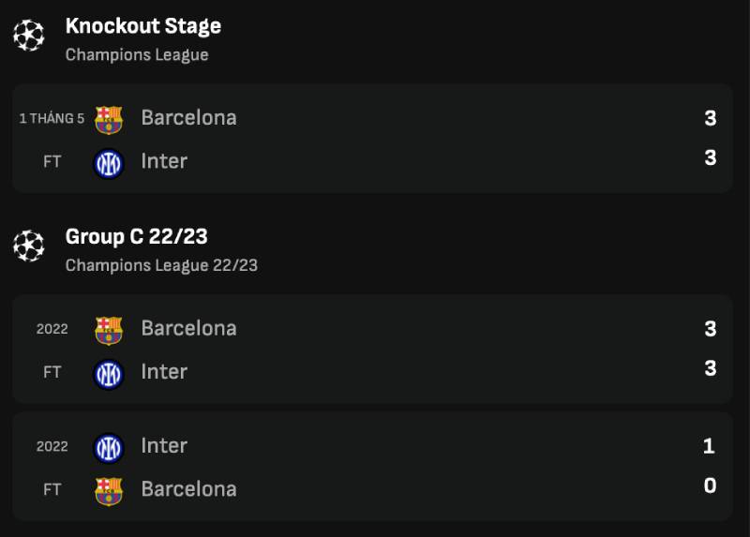Click Barcelona crest in the 1-0 match
Screen dimensions: 750x537
tap(109, 491)
